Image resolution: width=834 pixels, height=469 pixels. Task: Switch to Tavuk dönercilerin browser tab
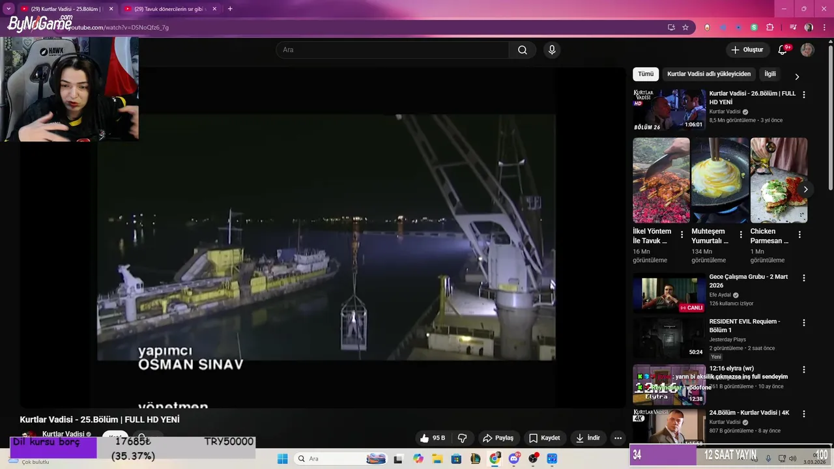click(169, 9)
